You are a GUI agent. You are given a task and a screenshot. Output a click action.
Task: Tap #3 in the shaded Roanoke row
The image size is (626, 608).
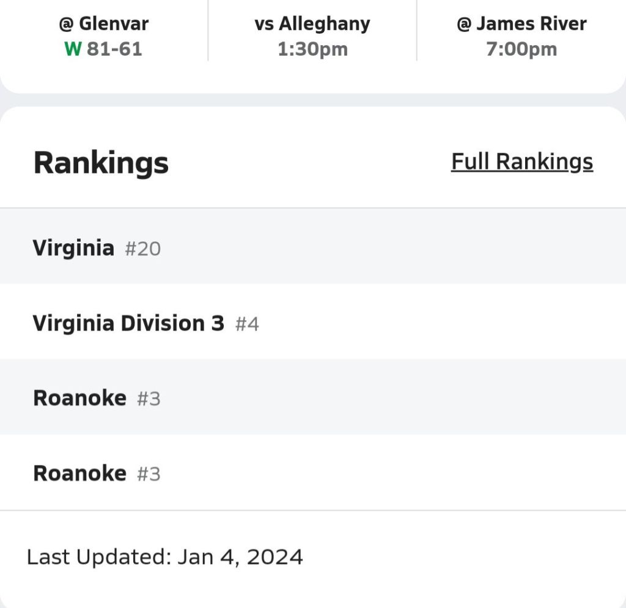[x=149, y=400]
